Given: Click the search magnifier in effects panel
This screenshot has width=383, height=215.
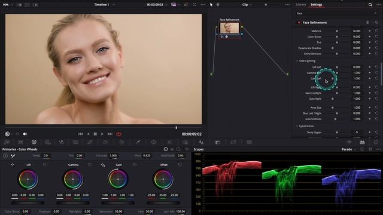Looking at the screenshot, I should tap(370, 5).
